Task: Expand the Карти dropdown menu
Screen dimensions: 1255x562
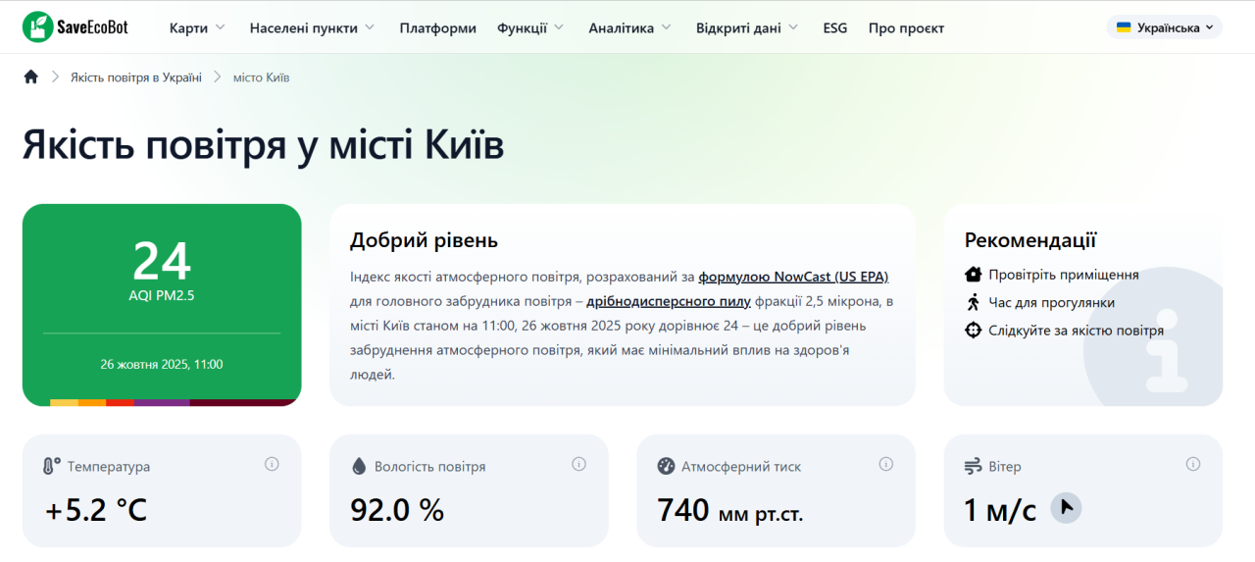Action: tap(197, 28)
